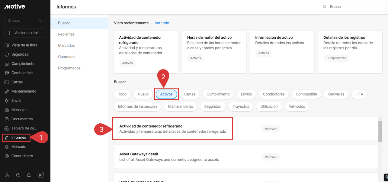Open Vista de la flota map icon

(7, 45)
